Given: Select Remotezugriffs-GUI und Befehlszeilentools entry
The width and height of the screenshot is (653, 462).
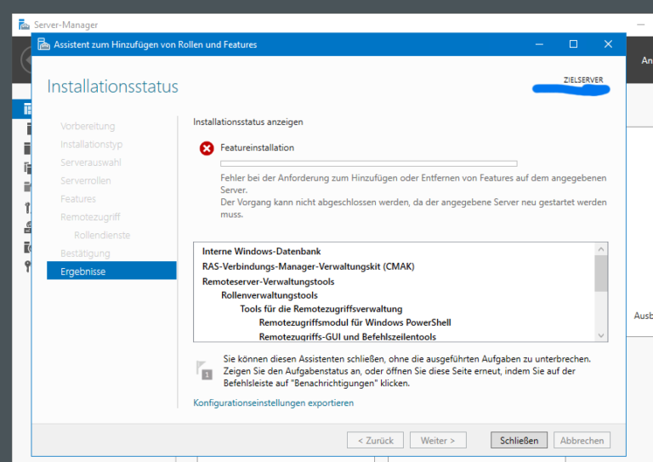Looking at the screenshot, I should (347, 337).
